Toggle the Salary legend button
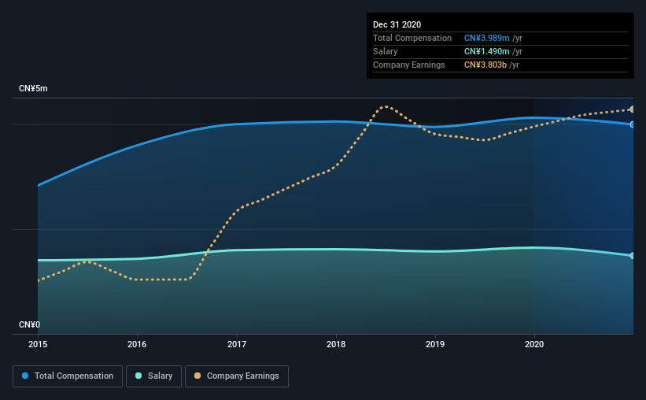Viewport: 646px width, 400px height. (x=153, y=376)
